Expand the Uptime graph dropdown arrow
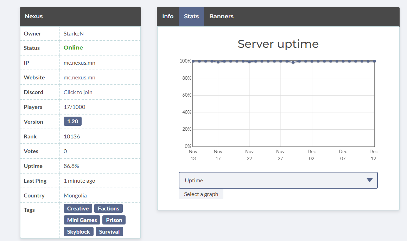 pos(370,180)
